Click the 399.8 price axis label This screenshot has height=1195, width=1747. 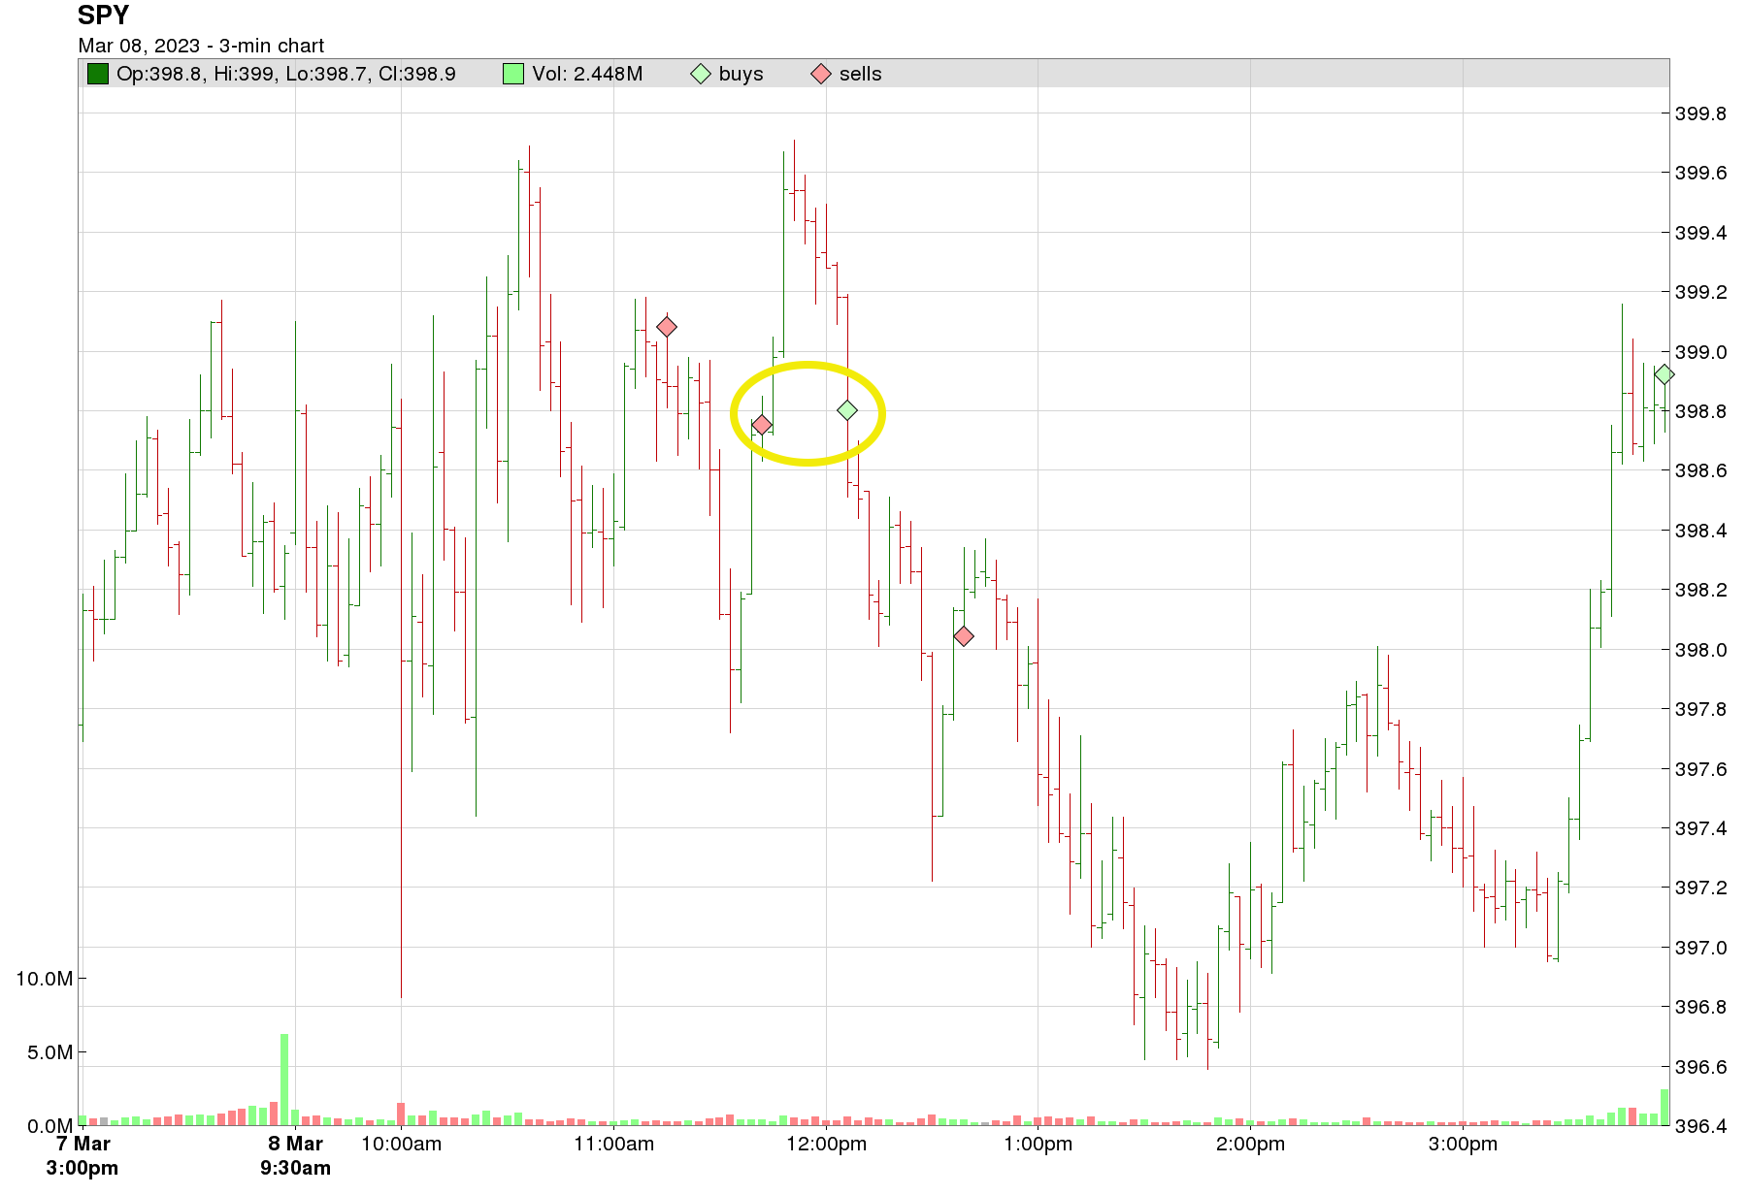[1701, 113]
